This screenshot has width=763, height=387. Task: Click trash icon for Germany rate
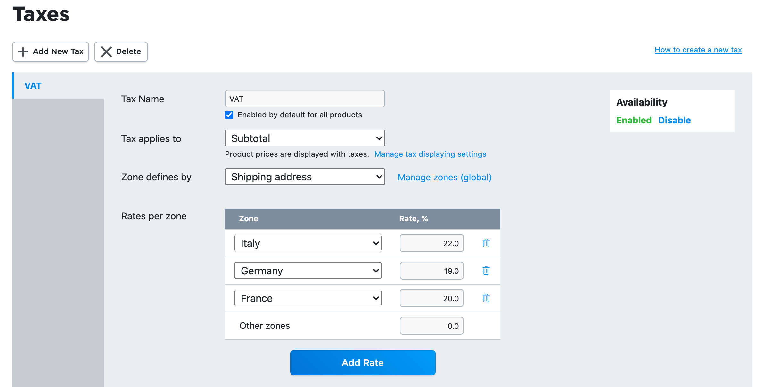pos(486,271)
